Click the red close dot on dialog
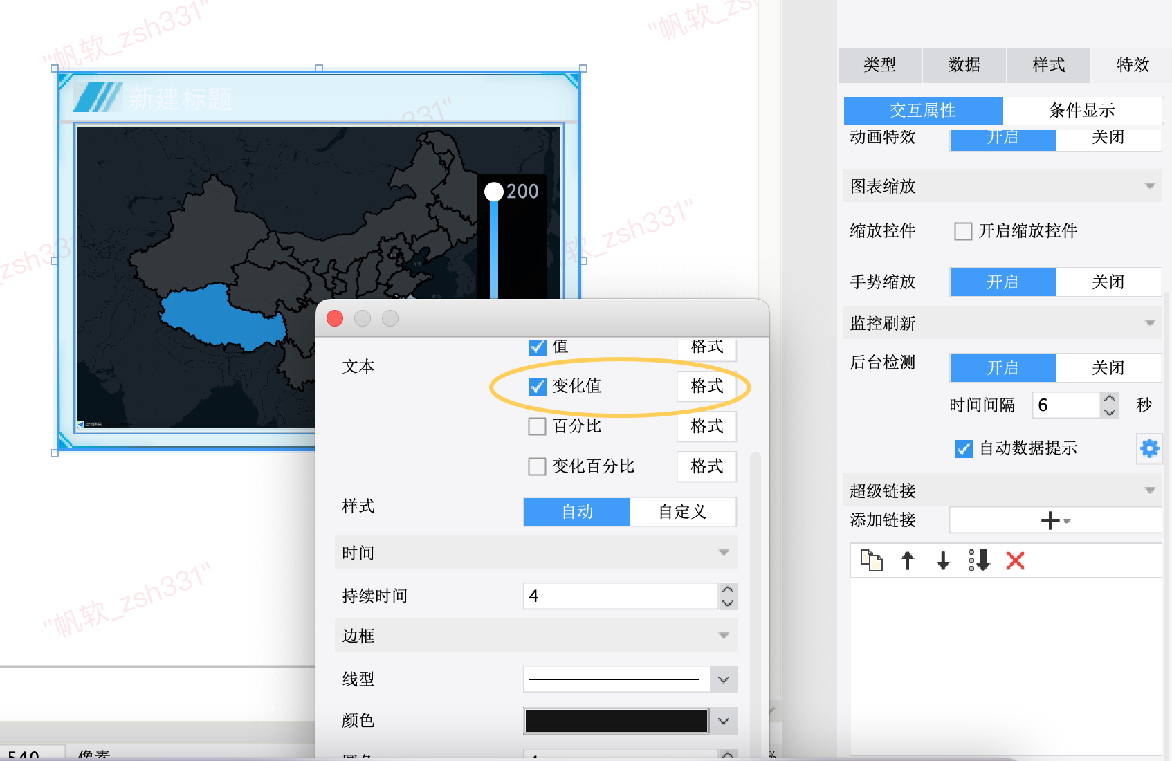Viewport: 1172px width, 761px height. coord(335,318)
